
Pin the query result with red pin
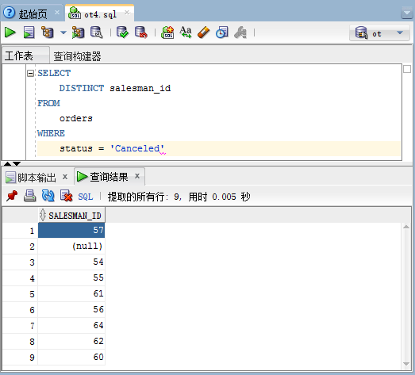click(12, 196)
